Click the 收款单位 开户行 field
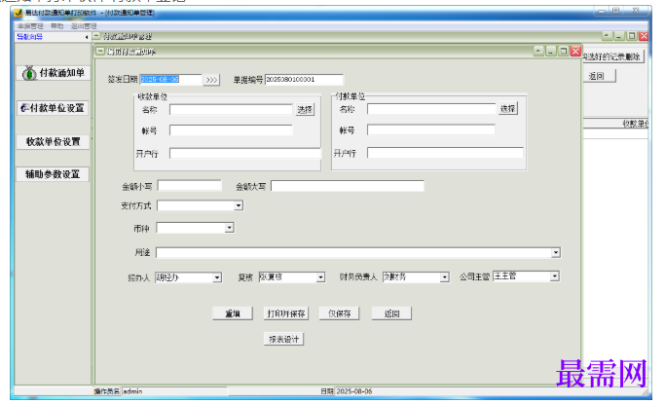The height and width of the screenshot is (404, 665). coord(245,153)
